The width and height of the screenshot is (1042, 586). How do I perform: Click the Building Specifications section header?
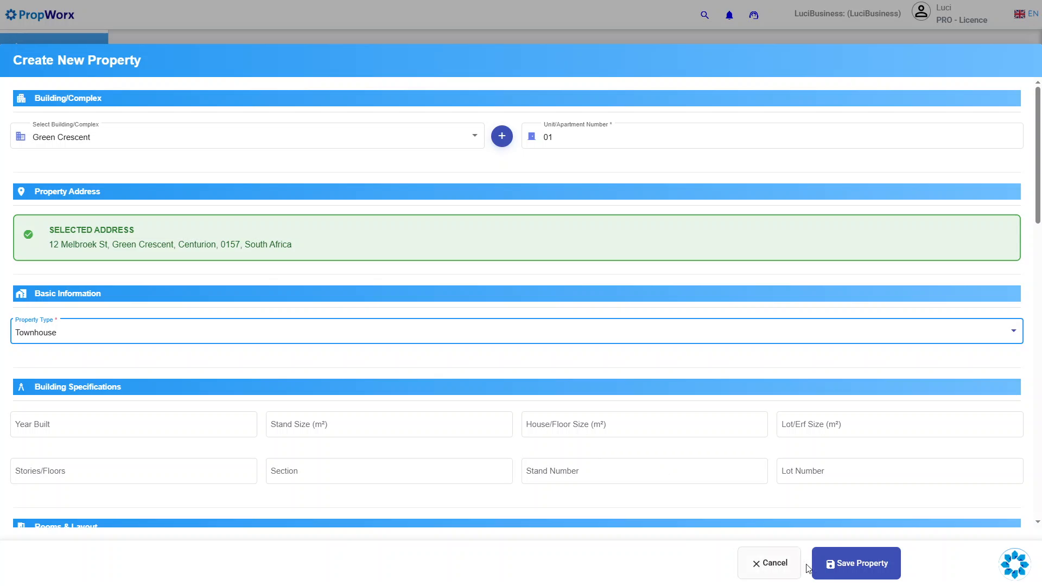(x=517, y=387)
